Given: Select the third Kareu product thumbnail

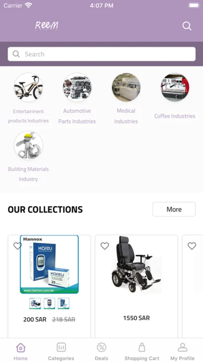Looking at the screenshot, I should [63, 303].
